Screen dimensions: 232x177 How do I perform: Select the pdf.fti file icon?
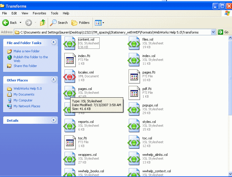pyautogui.click(x=134, y=93)
